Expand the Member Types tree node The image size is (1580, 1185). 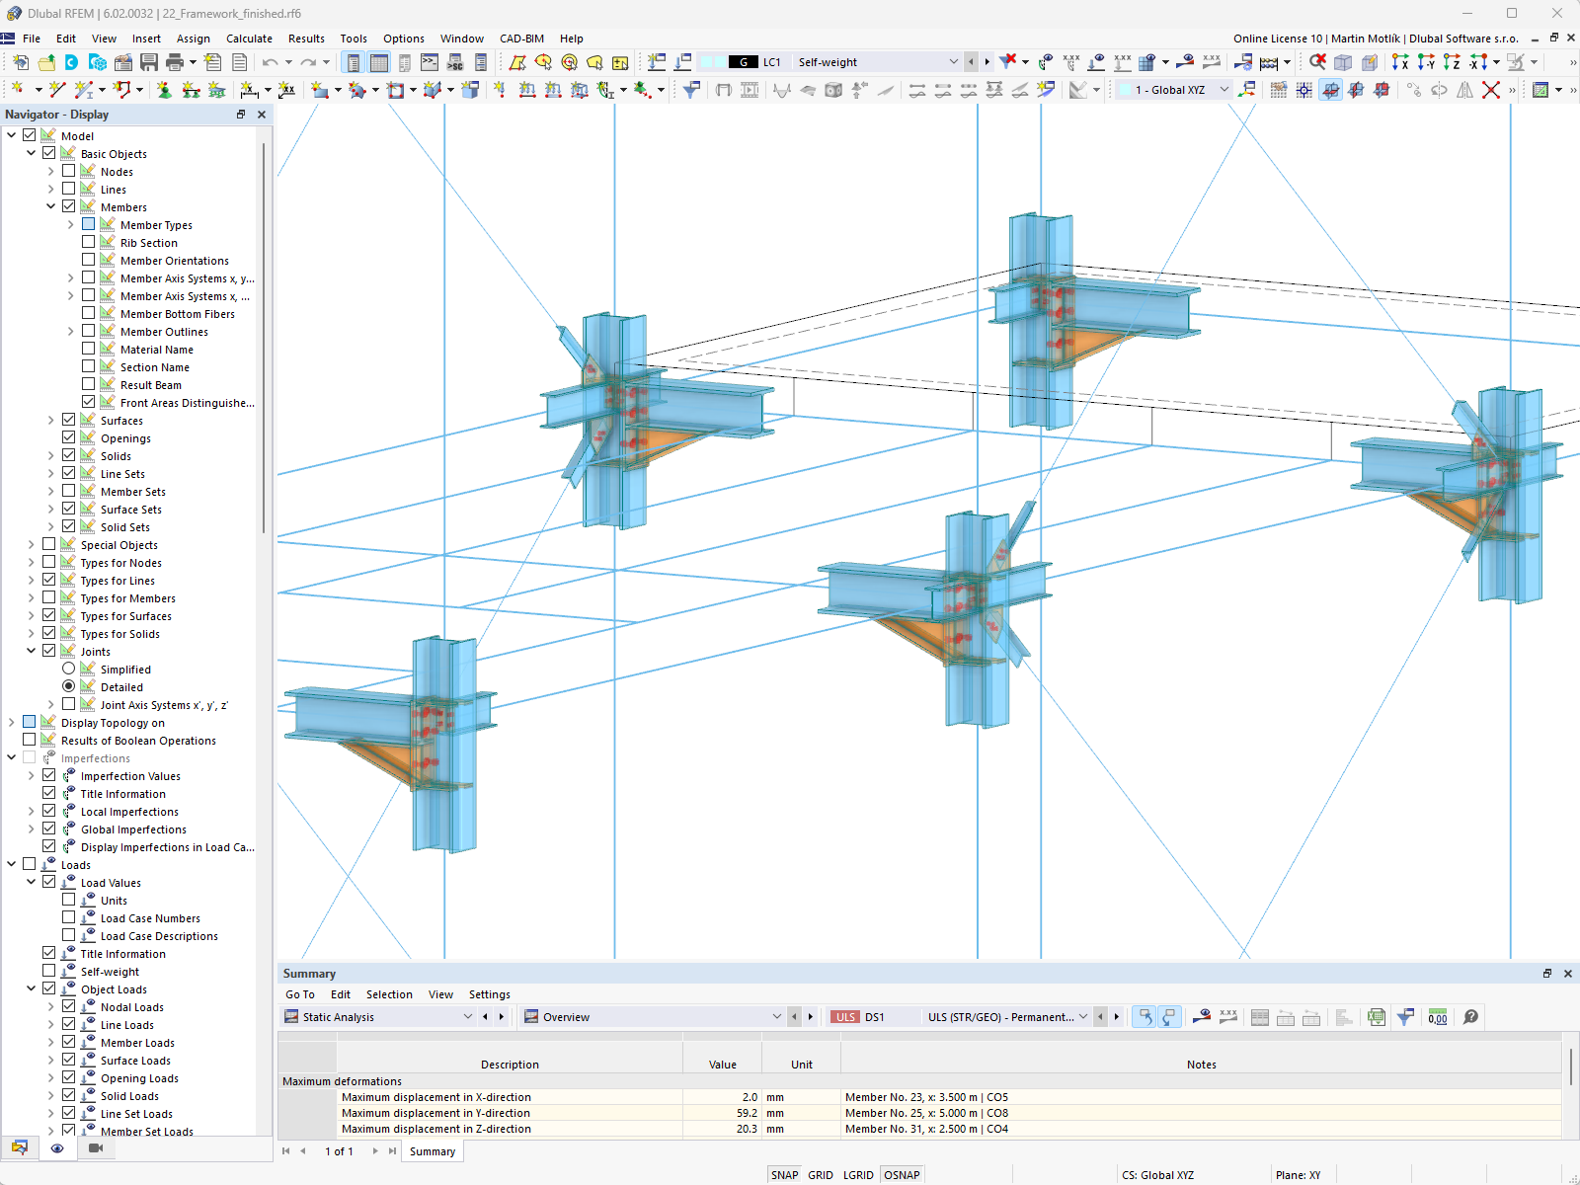(71, 224)
